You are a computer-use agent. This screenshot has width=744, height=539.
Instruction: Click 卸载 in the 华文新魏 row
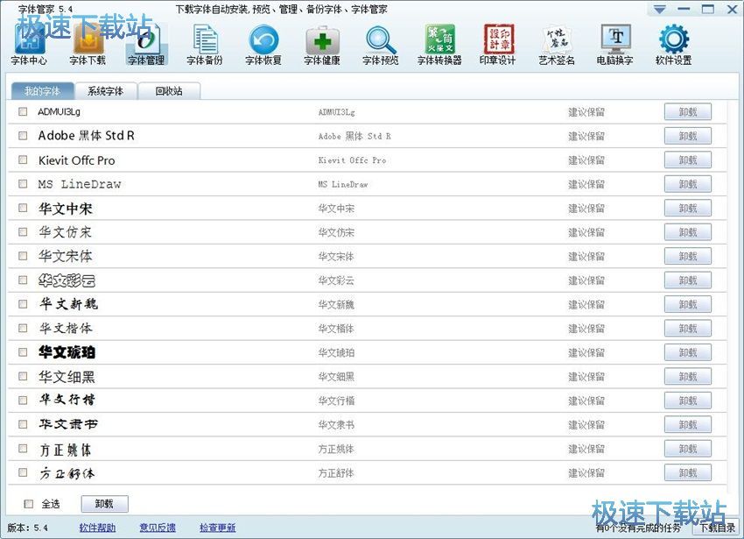click(x=687, y=304)
